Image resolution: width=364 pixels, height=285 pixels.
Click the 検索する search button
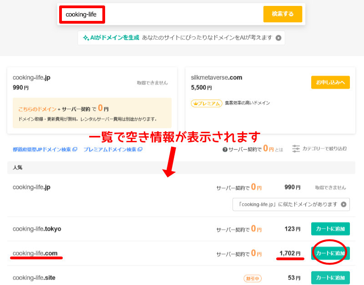pyautogui.click(x=283, y=14)
